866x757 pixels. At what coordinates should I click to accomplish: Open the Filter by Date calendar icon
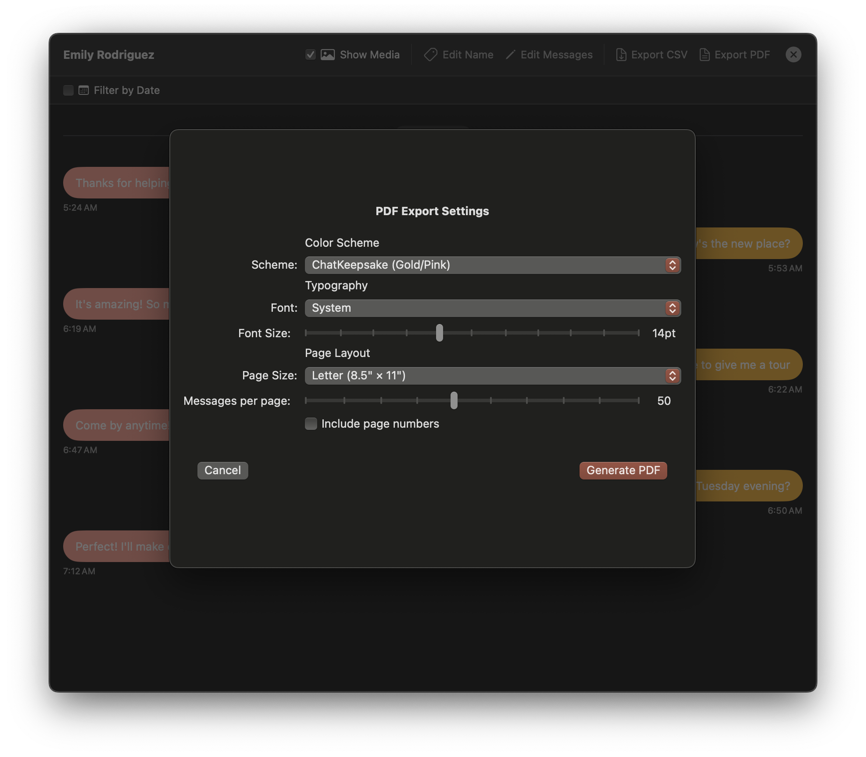click(x=83, y=90)
